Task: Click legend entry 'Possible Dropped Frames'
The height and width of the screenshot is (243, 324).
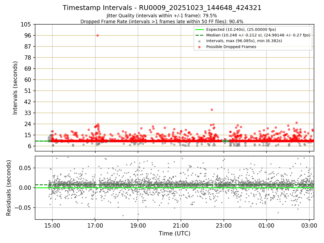Action: (231, 47)
